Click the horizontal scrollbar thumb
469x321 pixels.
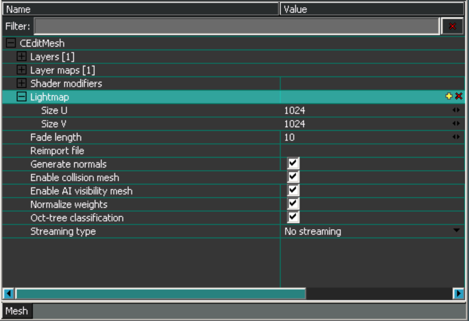pyautogui.click(x=161, y=294)
